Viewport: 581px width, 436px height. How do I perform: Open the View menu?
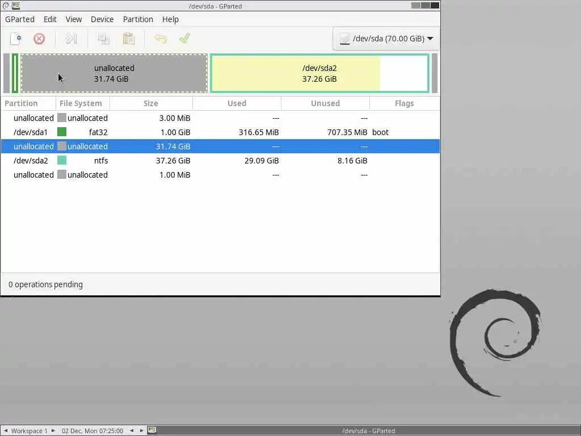(x=74, y=19)
